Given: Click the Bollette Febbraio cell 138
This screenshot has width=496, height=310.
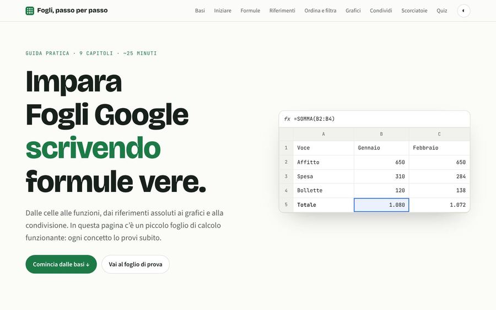Looking at the screenshot, I should [x=439, y=191].
